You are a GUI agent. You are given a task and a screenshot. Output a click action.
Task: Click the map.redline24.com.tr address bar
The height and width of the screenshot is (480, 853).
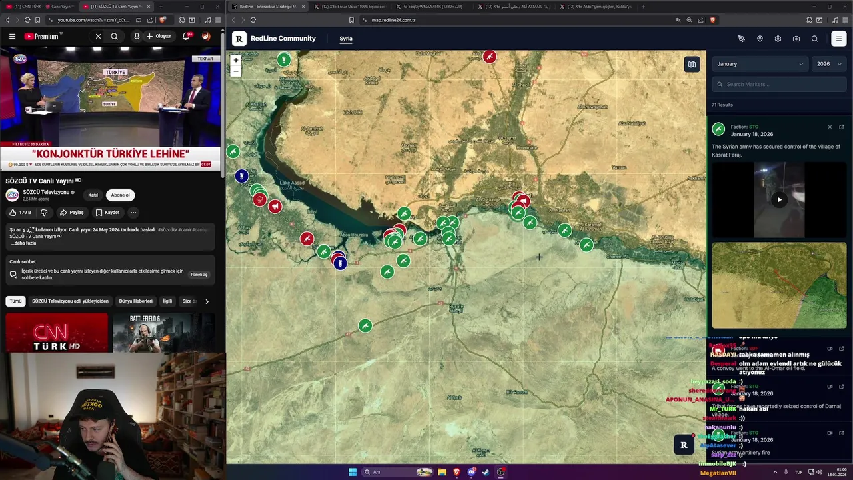click(x=393, y=20)
